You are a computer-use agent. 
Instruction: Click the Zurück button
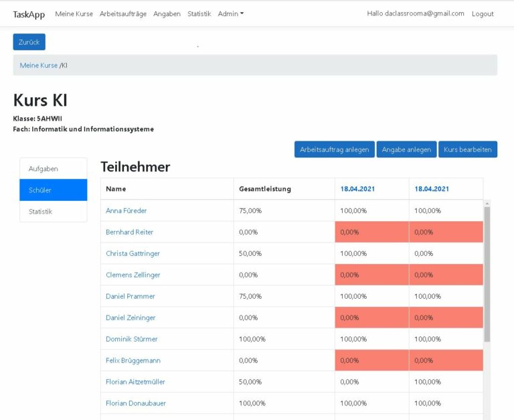coord(29,42)
